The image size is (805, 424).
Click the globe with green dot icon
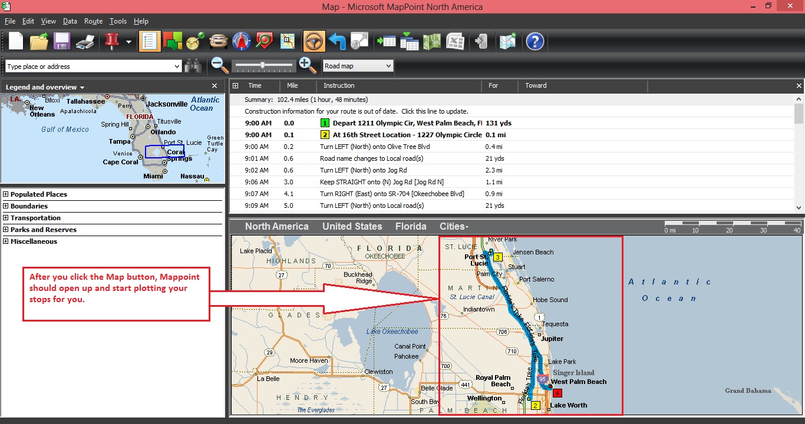195,41
